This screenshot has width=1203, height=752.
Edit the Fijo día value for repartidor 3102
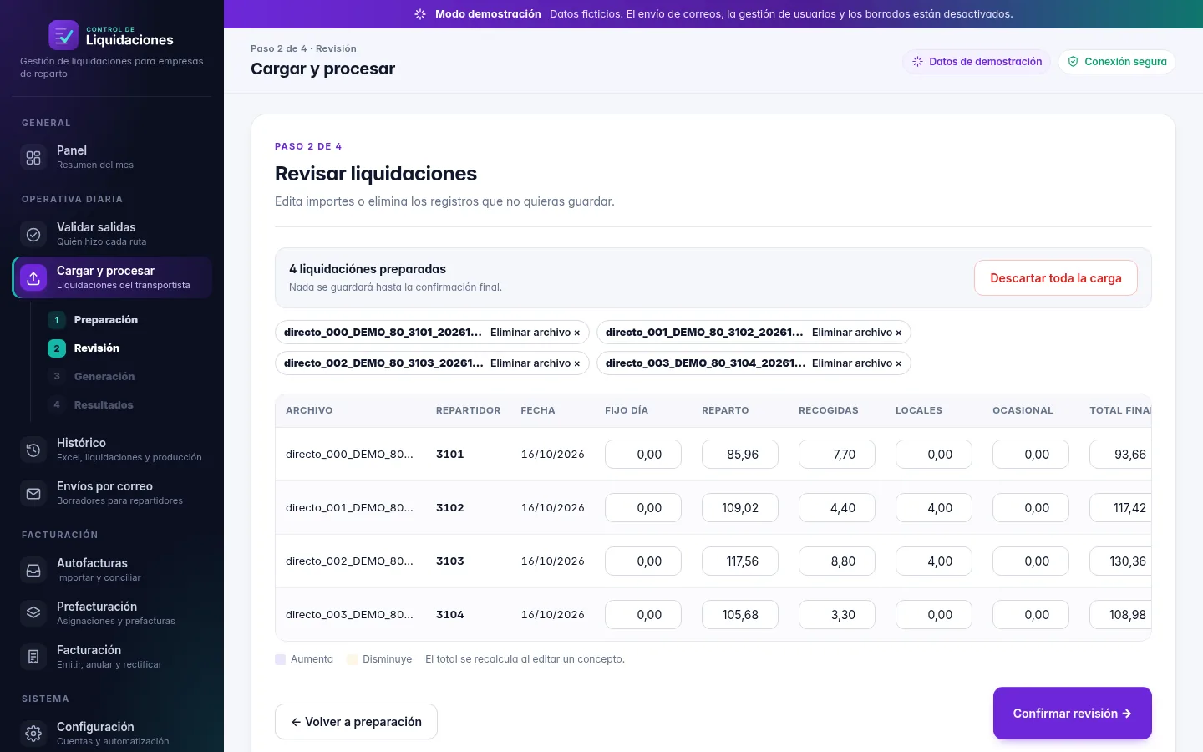[643, 508]
